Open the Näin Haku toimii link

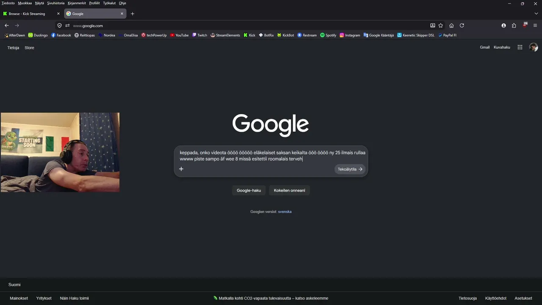(x=74, y=298)
